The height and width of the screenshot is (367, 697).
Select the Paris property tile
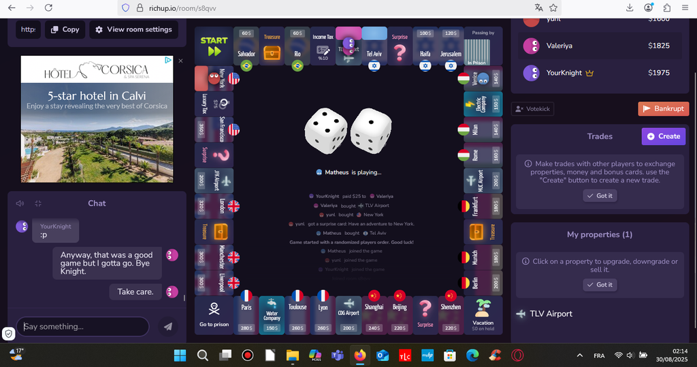coord(246,315)
